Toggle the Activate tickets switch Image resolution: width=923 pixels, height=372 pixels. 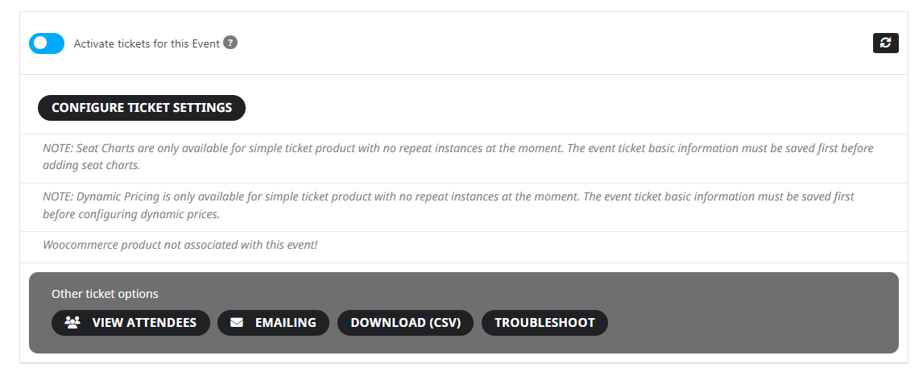click(47, 43)
